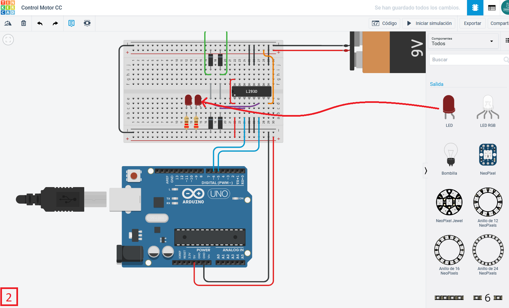
Task: Redo the last action
Action: [55, 23]
